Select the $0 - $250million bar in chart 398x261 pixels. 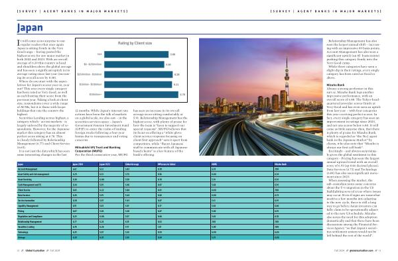134,64
